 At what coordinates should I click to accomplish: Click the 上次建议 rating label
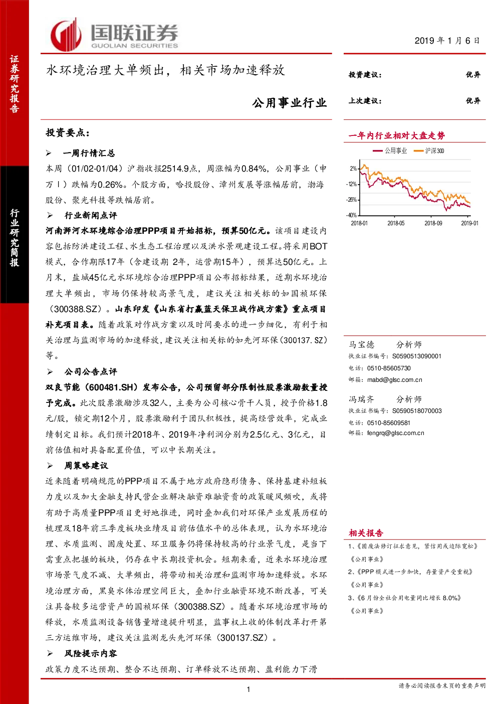coord(365,101)
